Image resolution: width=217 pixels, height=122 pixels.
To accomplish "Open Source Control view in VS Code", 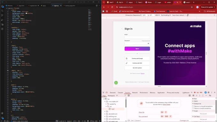I will (x=2, y=15).
